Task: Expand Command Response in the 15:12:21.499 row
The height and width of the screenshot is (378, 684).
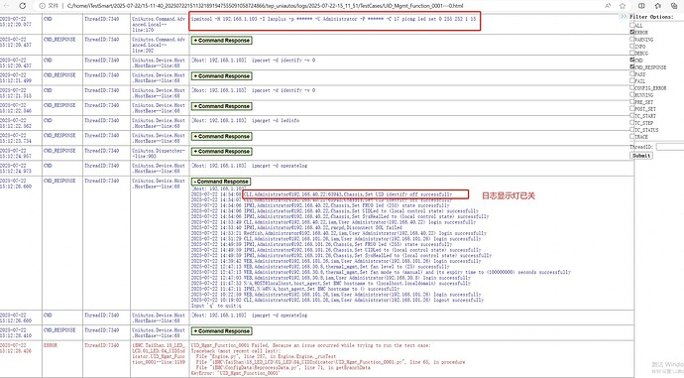Action: (x=222, y=76)
